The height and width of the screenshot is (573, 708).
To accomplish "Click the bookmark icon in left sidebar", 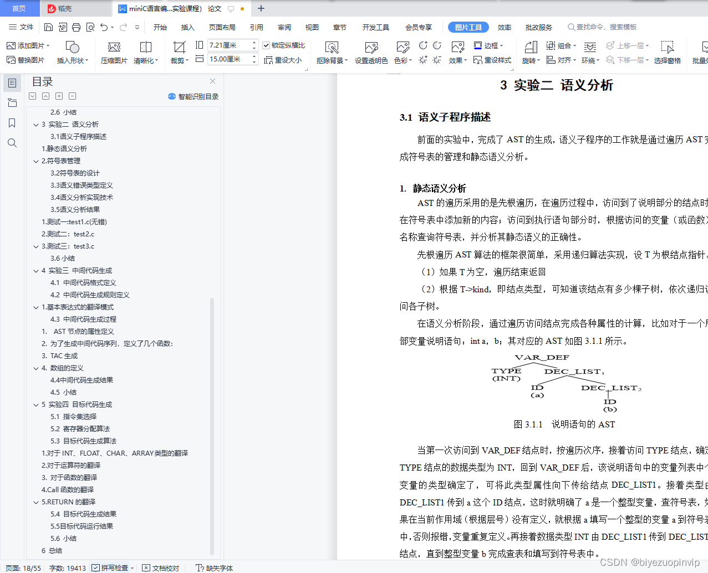I will 12,123.
